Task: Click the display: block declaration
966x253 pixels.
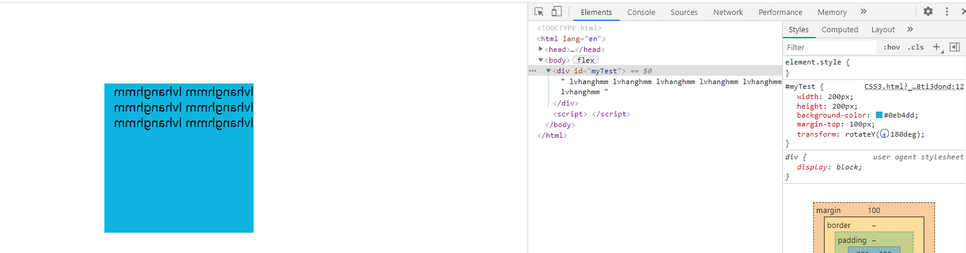Action: (829, 167)
